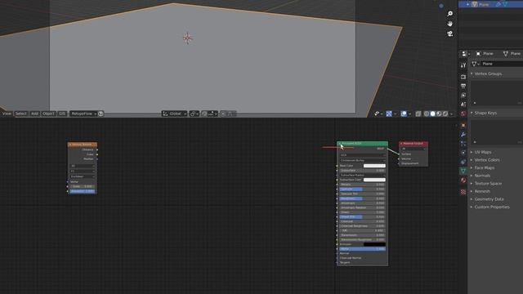Open the View Layer properties tab
Screen dimensions: 523x294
pyautogui.click(x=463, y=96)
